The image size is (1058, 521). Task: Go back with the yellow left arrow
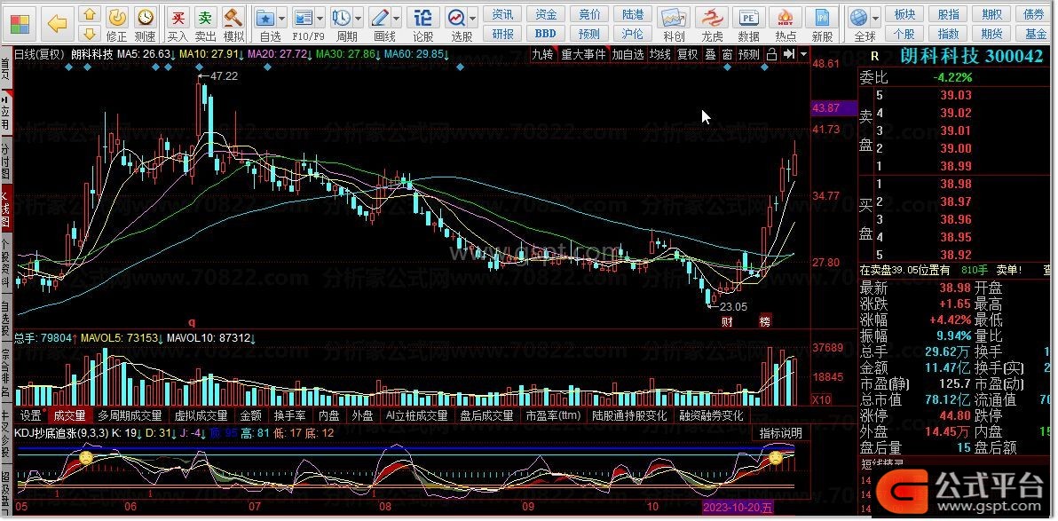pyautogui.click(x=57, y=24)
